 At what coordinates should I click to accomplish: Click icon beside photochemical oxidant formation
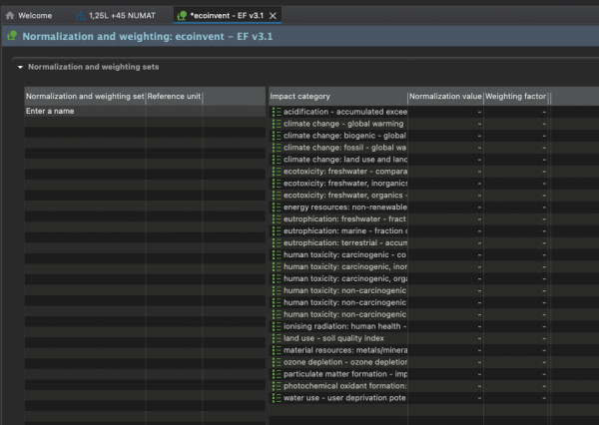point(277,386)
